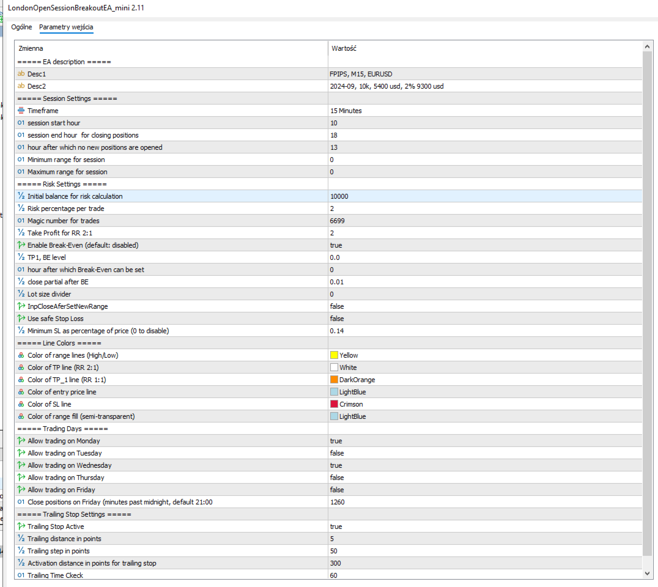658x587 pixels.
Task: Click the icon beside Minimum range for session
Action: pos(21,160)
